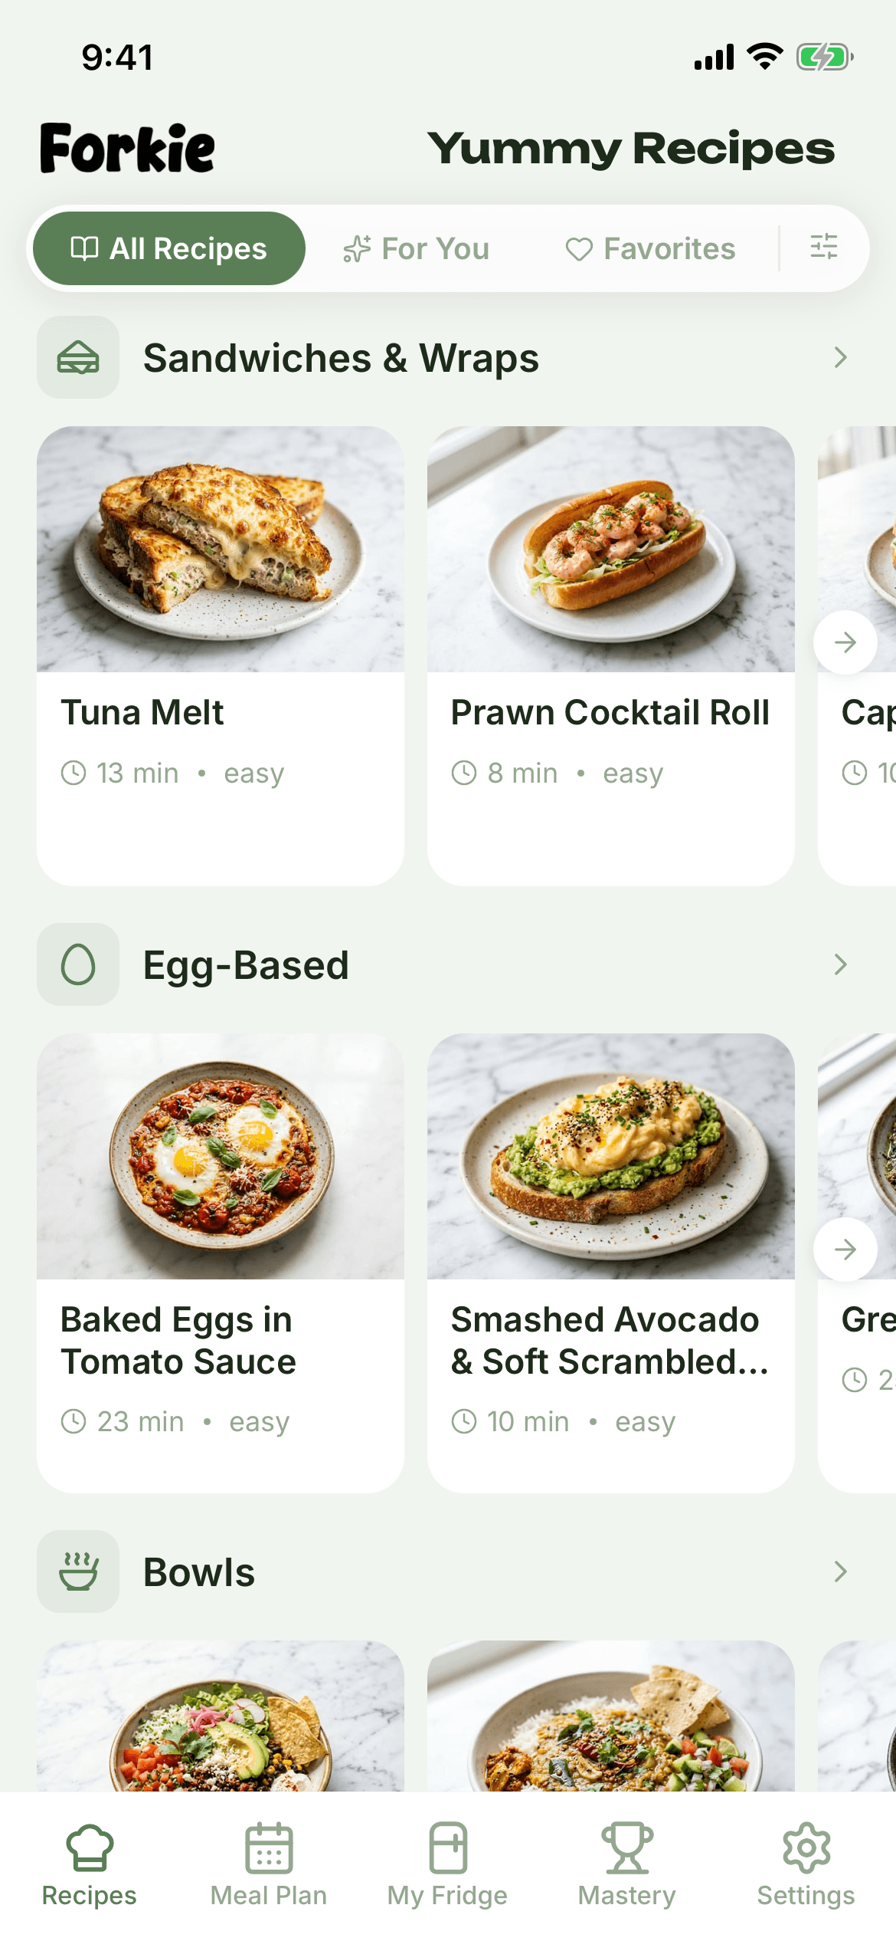Open the filter sliders icon in the search bar
The width and height of the screenshot is (896, 1941).
pos(822,248)
